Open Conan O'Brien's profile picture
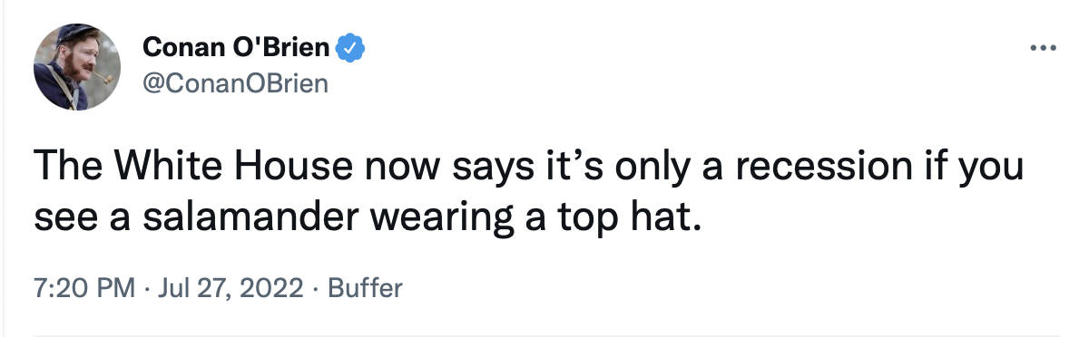1089x337 pixels. 78,66
